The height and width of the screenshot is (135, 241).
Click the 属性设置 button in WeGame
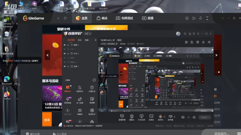[x=33, y=134]
